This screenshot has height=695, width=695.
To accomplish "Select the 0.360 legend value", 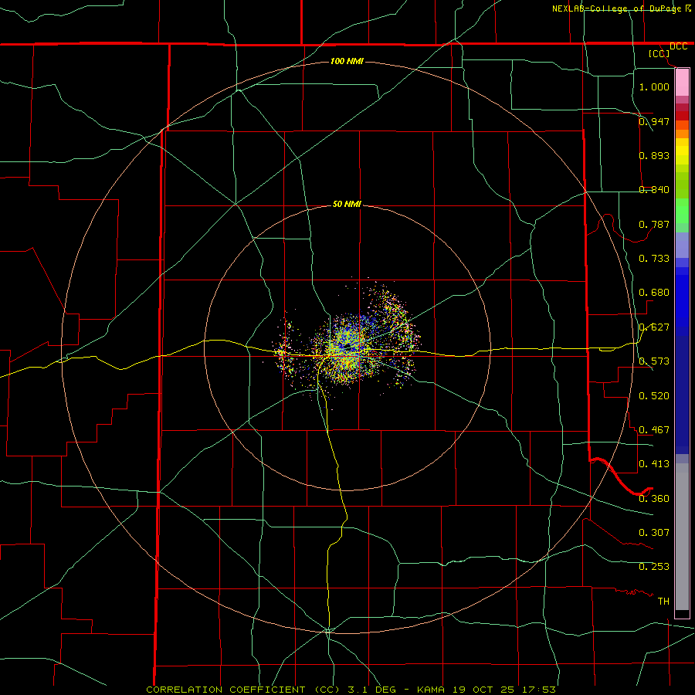I will [x=654, y=498].
